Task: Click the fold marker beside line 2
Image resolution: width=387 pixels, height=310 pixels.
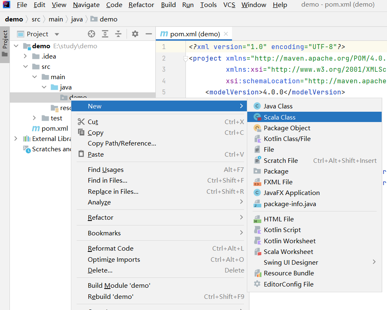Action: [x=185, y=59]
